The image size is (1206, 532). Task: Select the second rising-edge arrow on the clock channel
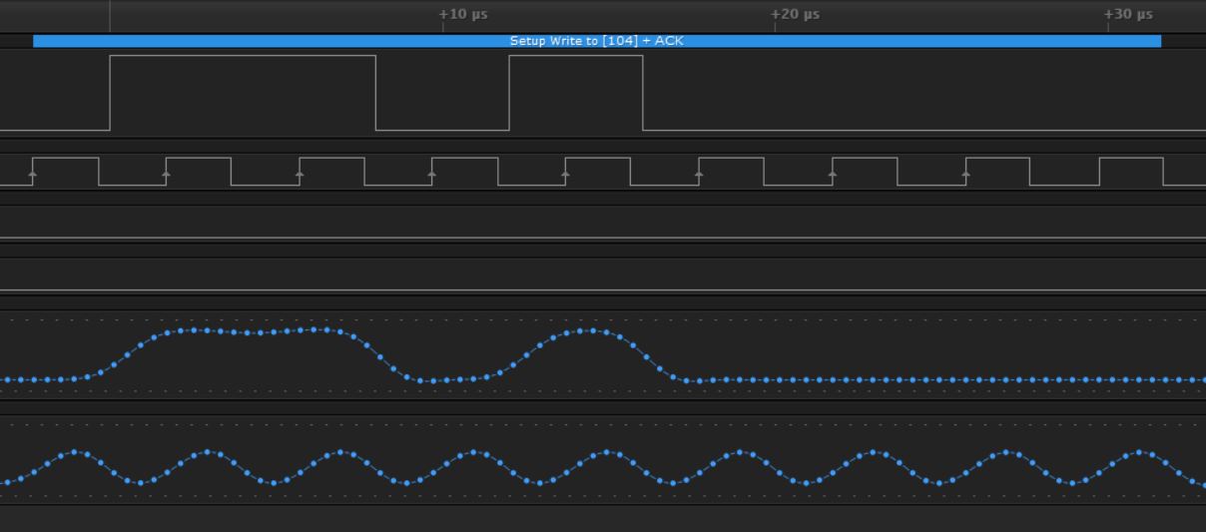point(166,175)
